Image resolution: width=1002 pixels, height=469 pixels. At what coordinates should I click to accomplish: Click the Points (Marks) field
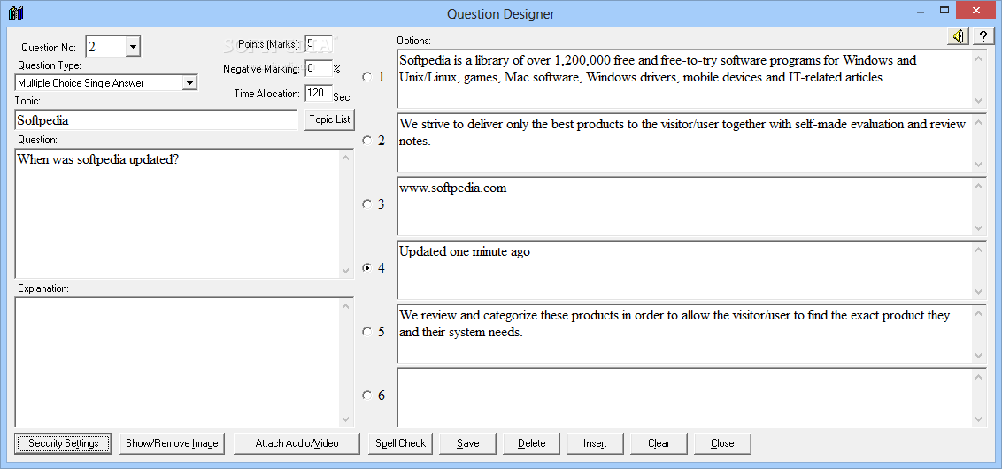[x=319, y=44]
